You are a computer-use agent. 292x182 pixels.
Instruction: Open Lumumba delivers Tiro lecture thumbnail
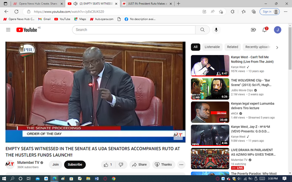point(210,112)
